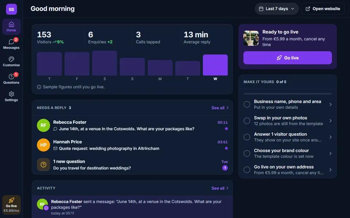This screenshot has width=350, height=218.
Task: Tick the Business name, phone and area circle
Action: [247, 104]
